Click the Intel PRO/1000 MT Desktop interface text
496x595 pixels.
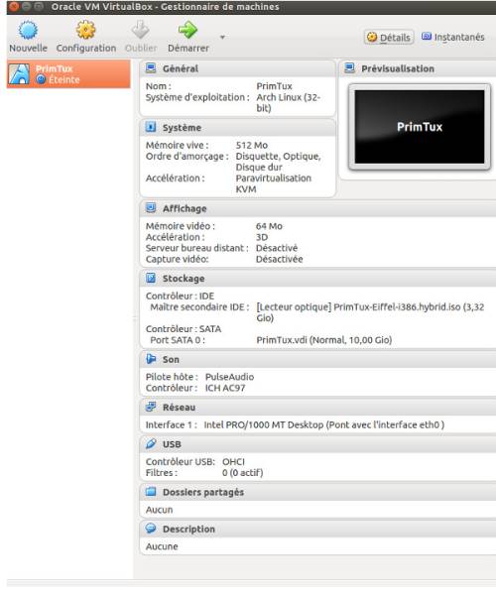tap(323, 424)
